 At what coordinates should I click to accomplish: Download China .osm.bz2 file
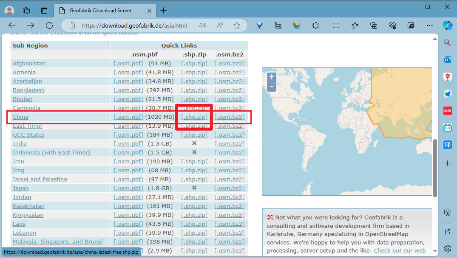[x=230, y=117]
